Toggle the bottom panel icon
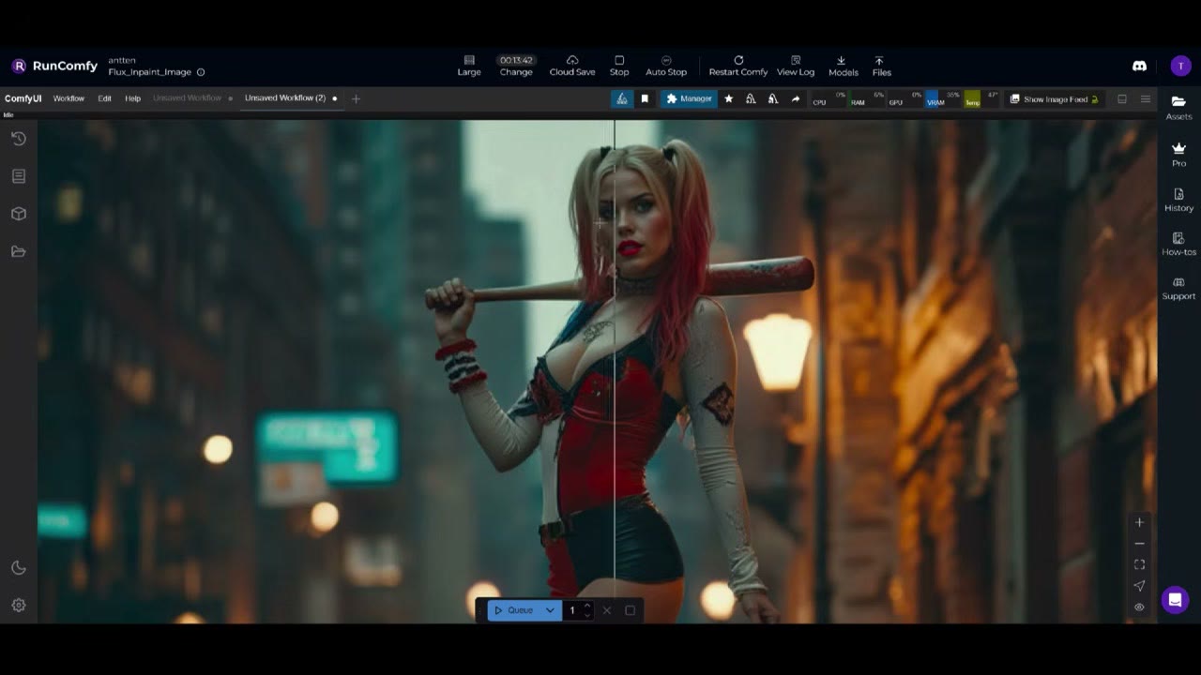1201x675 pixels. (x=1122, y=98)
